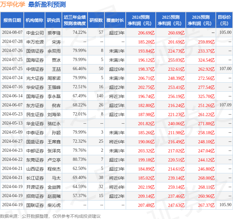Click target price 107.09
This screenshot has height=219, width=233.
[x=225, y=105]
